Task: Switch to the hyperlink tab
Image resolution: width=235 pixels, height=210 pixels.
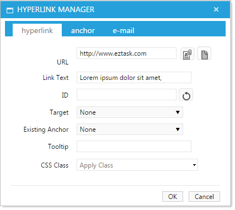Action: (x=37, y=30)
